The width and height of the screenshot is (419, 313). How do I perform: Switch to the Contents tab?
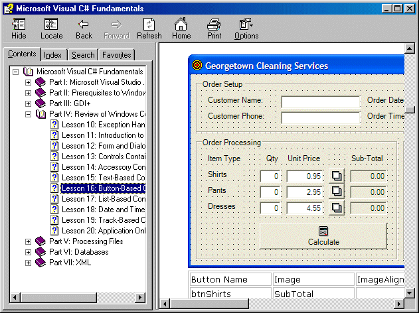22,54
